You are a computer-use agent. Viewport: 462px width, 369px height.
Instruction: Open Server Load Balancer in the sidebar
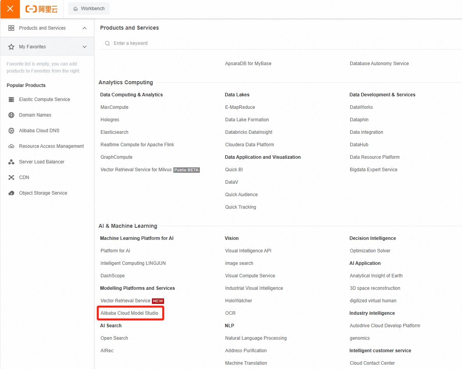42,162
